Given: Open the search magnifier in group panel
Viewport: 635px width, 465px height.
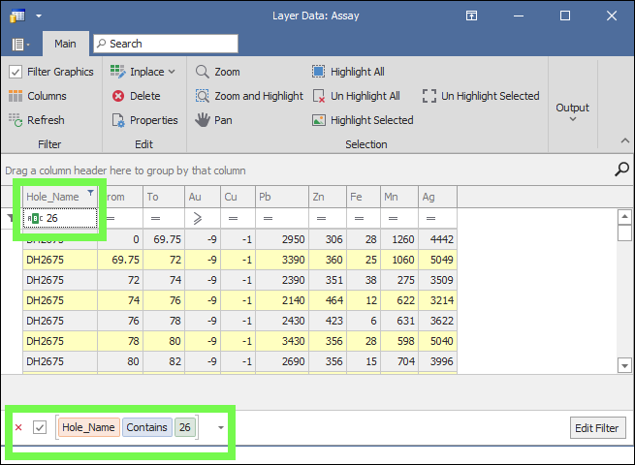Looking at the screenshot, I should coord(621,170).
